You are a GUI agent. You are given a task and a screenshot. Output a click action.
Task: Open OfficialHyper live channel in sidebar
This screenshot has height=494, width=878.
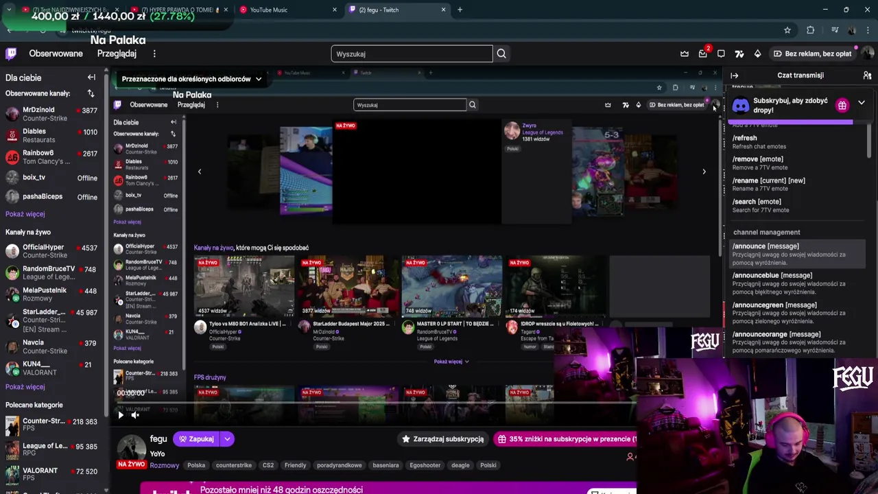click(x=51, y=251)
